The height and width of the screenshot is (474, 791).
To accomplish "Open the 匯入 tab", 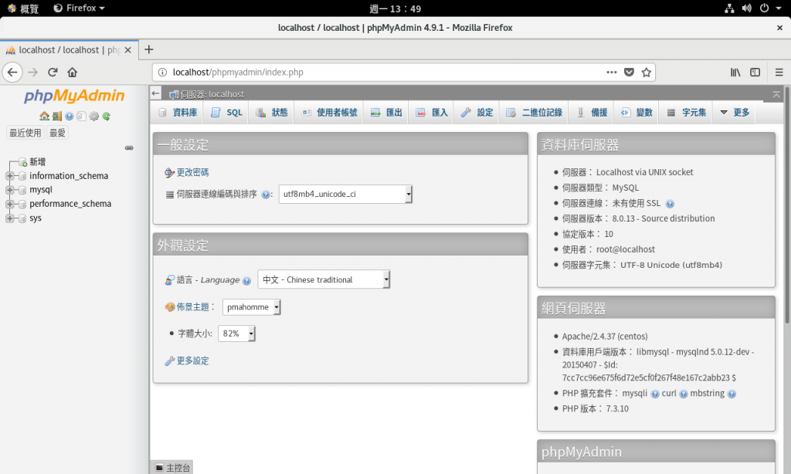I will [x=431, y=113].
